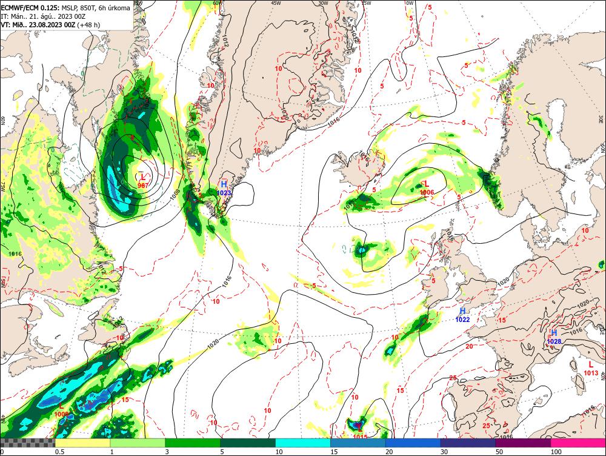Click the initial time line 'IT: Mán.. 21. ágú.. 2023 00Z'
The image size is (606, 456).
(x=43, y=16)
